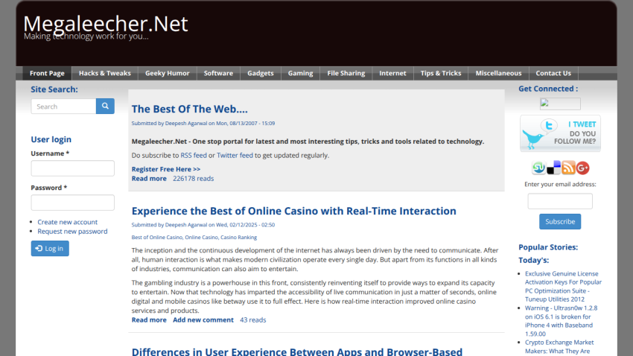Follow the Twitter feed text link
Image resolution: width=633 pixels, height=356 pixels.
click(235, 156)
